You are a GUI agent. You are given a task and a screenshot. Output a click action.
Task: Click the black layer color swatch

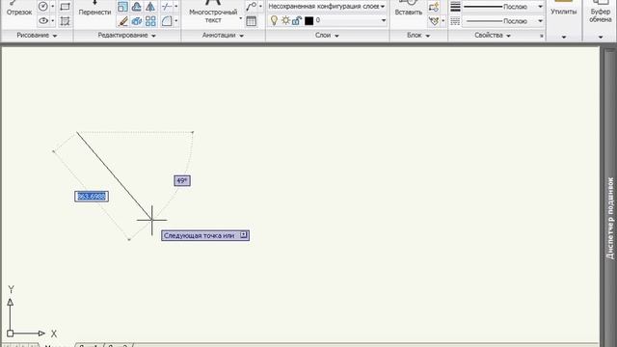coord(308,21)
